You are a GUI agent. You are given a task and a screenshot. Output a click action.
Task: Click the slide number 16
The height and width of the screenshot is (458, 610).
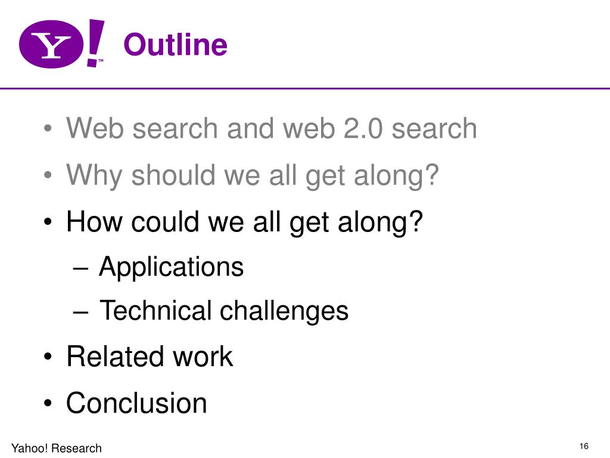pyautogui.click(x=584, y=446)
